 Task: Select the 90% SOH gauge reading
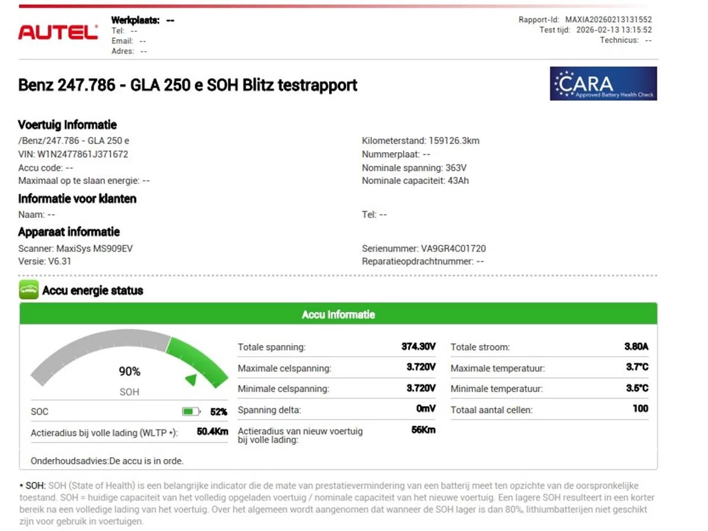[129, 371]
